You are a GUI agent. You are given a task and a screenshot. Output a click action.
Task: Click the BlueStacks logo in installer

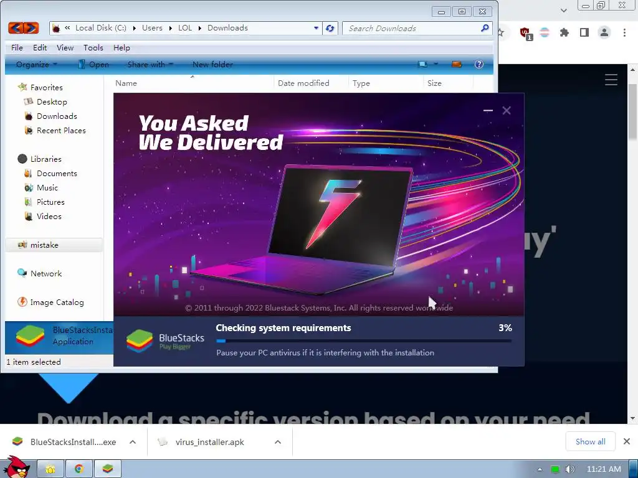coord(140,340)
